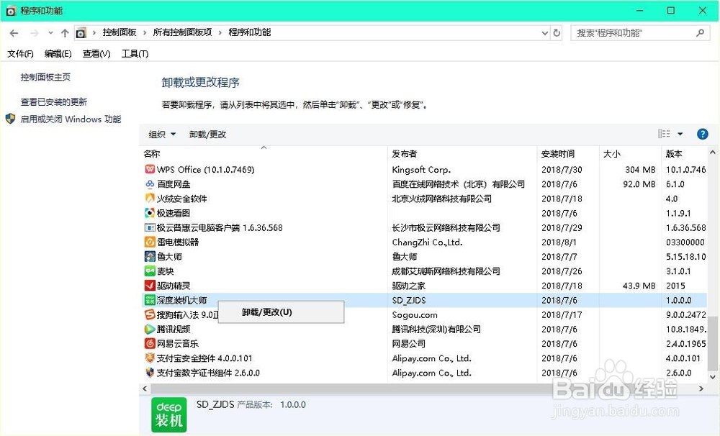Select the 驱动精灵 icon
Viewport: 720px width, 436px height.
coord(149,286)
